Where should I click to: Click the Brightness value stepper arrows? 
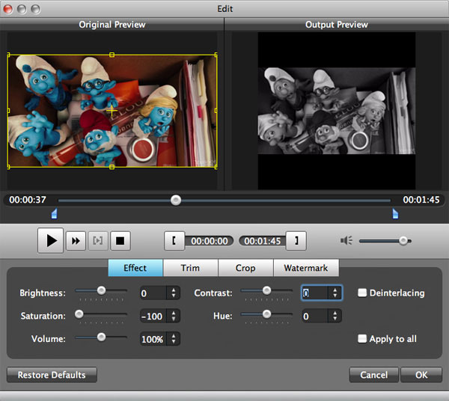click(174, 293)
